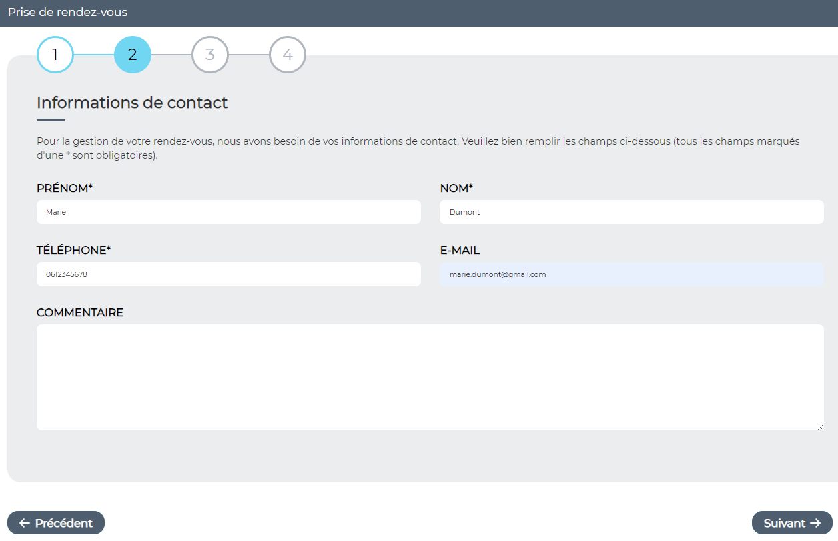
Task: Click the right arrow icon in Suivant
Action: pos(815,523)
